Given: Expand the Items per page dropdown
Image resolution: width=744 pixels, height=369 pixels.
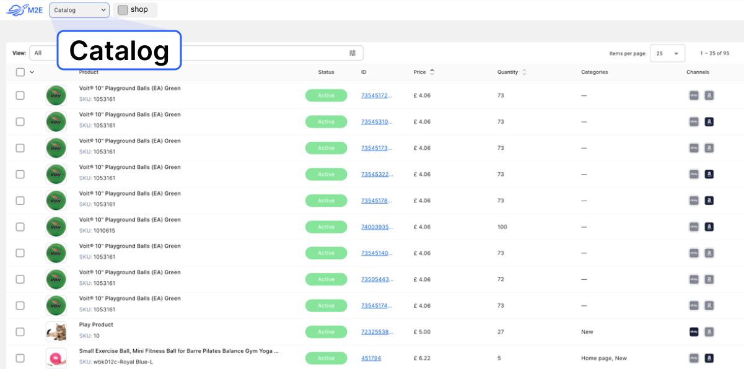Looking at the screenshot, I should [x=667, y=53].
